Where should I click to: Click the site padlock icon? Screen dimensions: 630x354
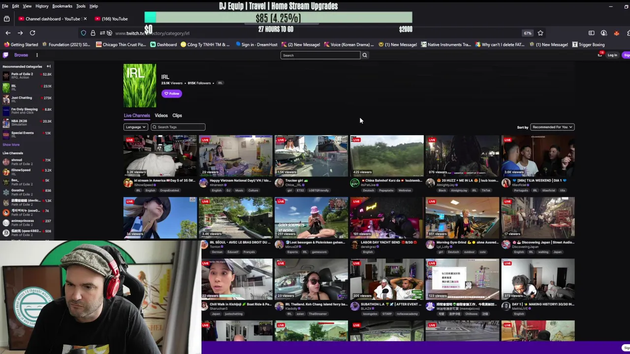point(93,33)
